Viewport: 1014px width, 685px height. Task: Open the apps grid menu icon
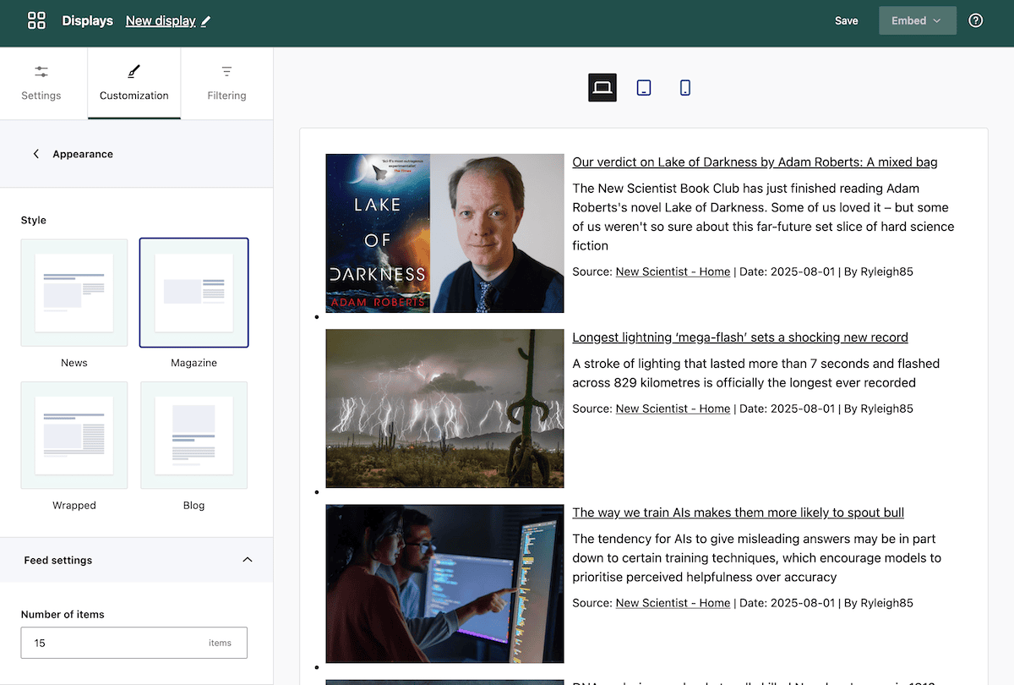point(36,21)
